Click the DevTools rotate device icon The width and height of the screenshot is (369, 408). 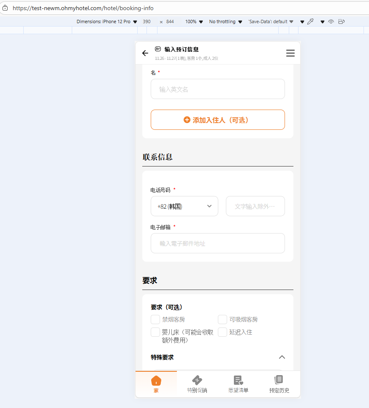pyautogui.click(x=342, y=21)
